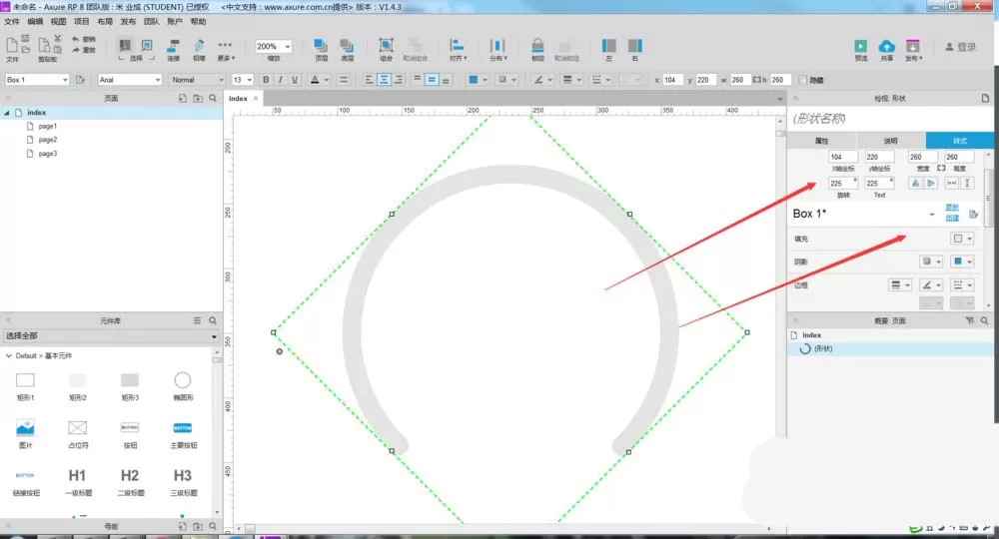Image resolution: width=999 pixels, height=539 pixels.
Task: Click the Group (组合) icon
Action: (x=386, y=45)
